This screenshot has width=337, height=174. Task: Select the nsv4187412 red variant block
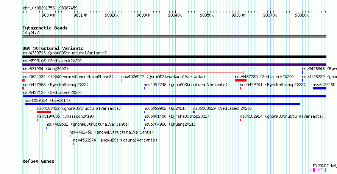44,112
